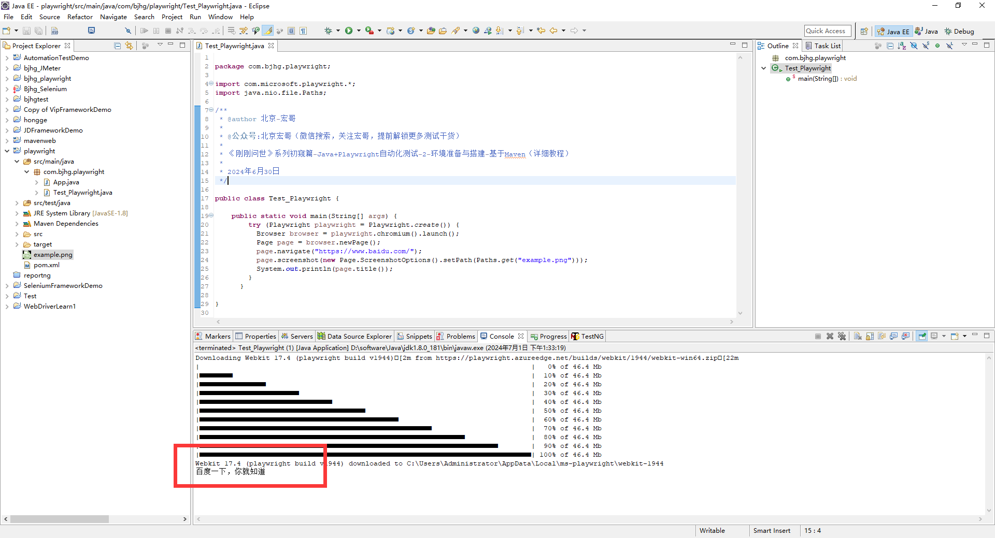The width and height of the screenshot is (995, 538).
Task: Click the Resume debug icon
Action: click(x=144, y=31)
